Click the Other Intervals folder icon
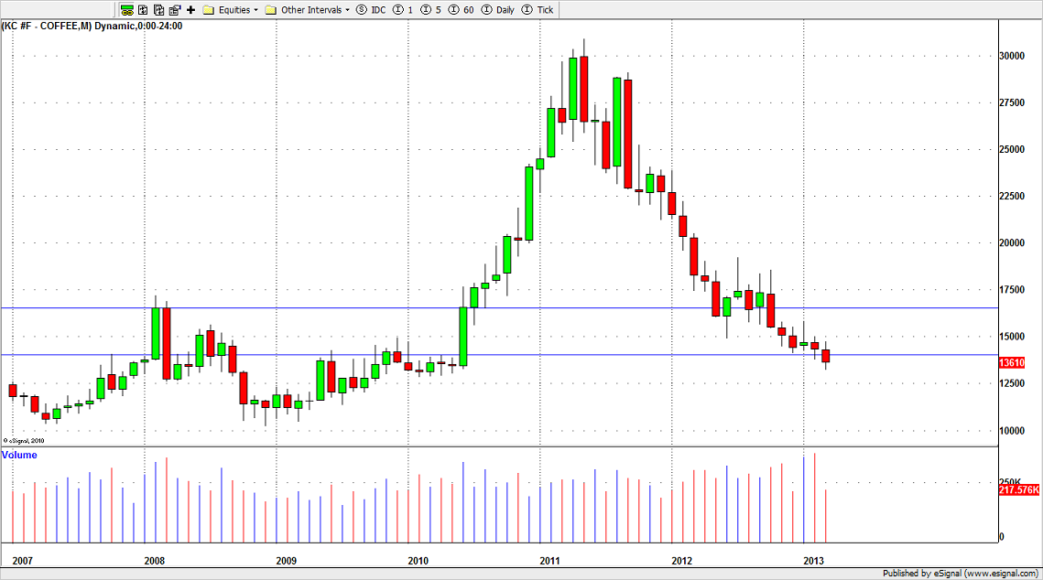The height and width of the screenshot is (580, 1043). pyautogui.click(x=271, y=10)
